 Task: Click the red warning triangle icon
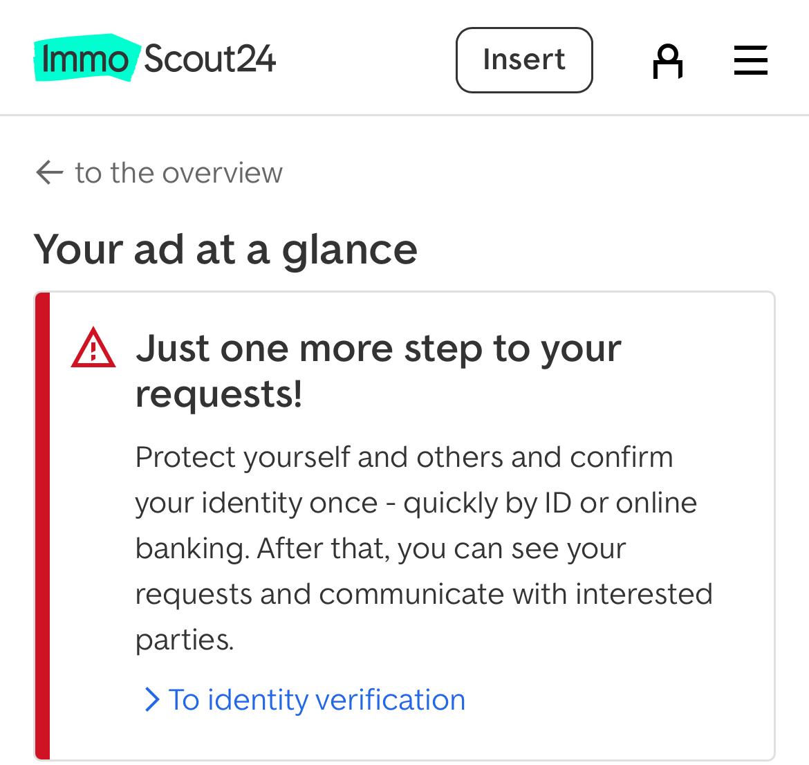click(93, 349)
